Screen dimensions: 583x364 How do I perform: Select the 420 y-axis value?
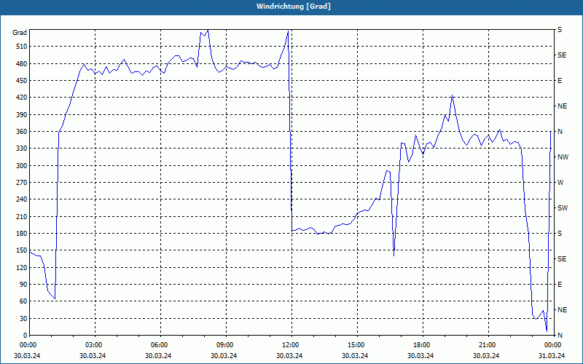[22, 98]
